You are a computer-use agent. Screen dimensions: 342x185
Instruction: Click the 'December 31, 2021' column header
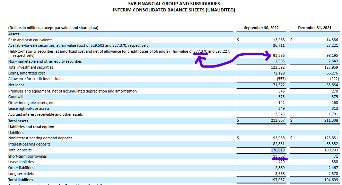pos(315,28)
